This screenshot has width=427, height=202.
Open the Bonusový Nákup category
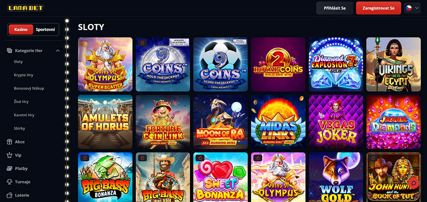pyautogui.click(x=29, y=88)
